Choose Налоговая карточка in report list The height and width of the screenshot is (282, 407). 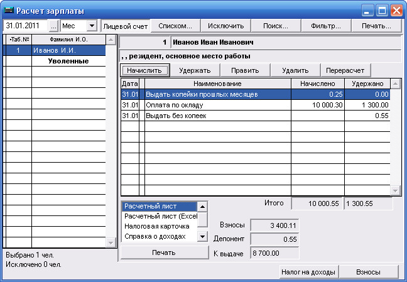[x=160, y=226]
